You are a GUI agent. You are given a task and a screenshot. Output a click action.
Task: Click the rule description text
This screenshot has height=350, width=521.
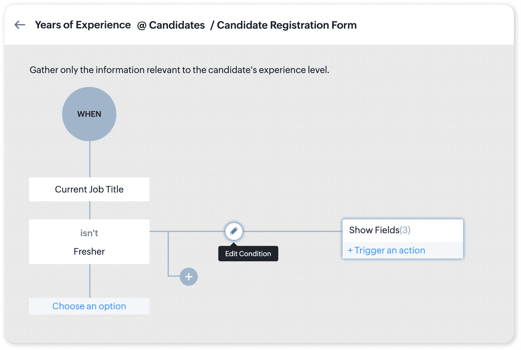(x=179, y=70)
